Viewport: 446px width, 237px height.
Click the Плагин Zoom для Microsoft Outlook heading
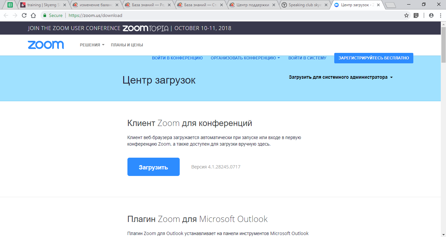(197, 219)
